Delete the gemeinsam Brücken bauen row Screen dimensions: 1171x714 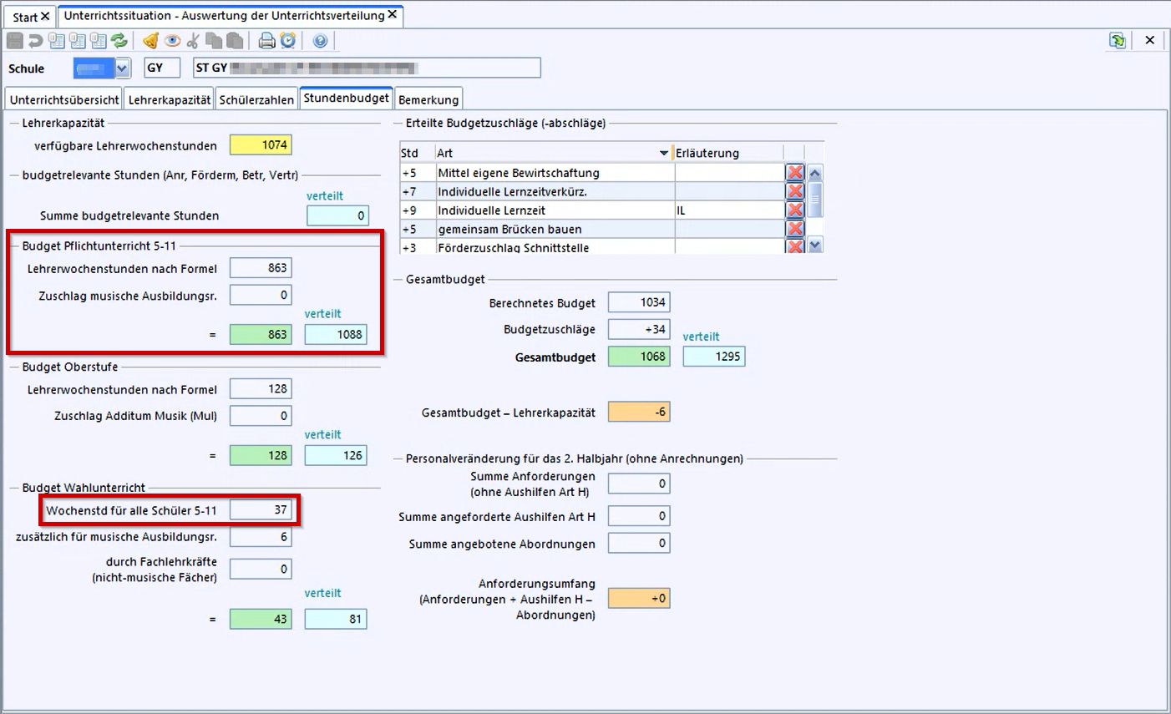click(x=795, y=229)
